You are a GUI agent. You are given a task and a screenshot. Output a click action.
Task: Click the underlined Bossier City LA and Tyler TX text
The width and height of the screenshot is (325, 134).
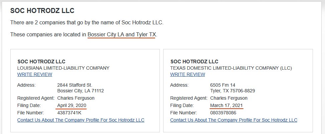[x=121, y=34]
